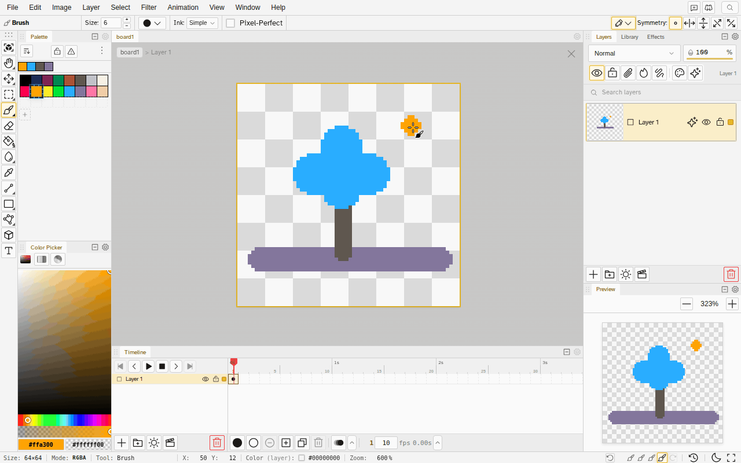741x463 pixels.
Task: Expand the fps options arrow
Action: (438, 443)
